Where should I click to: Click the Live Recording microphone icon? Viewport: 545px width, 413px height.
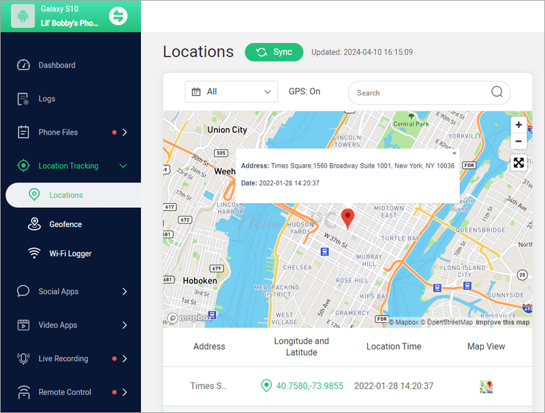pyautogui.click(x=23, y=358)
